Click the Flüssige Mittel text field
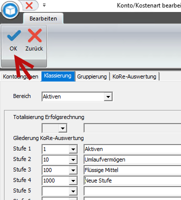This screenshot has width=181, height=200. (132, 170)
